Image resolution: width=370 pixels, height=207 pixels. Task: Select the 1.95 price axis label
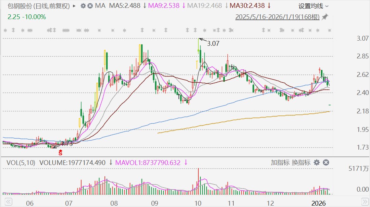point(363,129)
